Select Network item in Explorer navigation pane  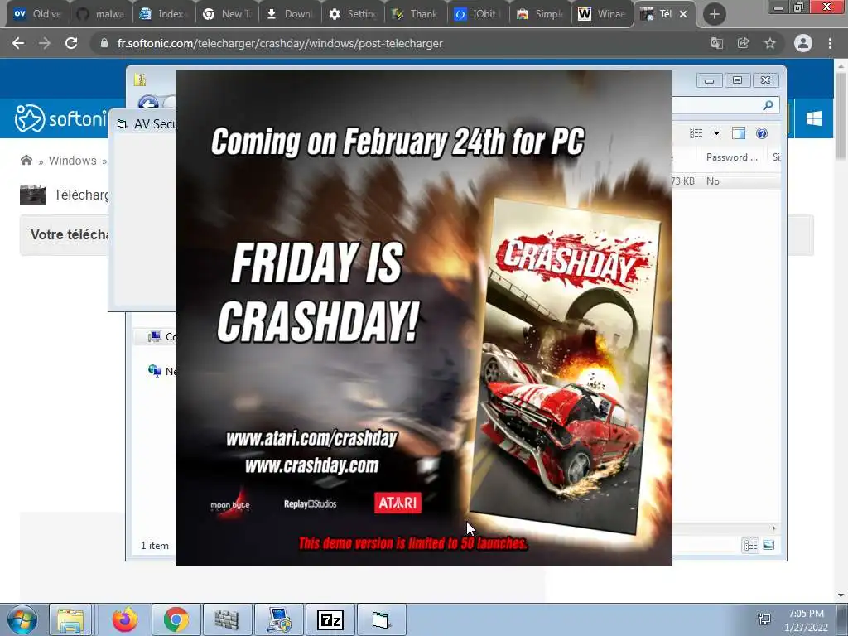161,371
